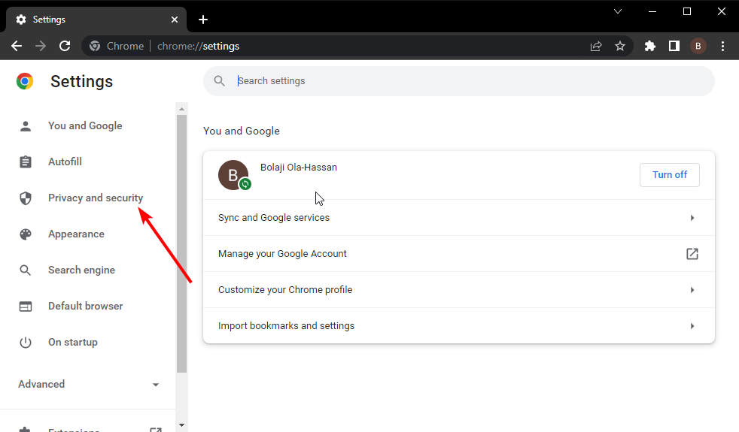Open the profile avatar in toolbar
The height and width of the screenshot is (432, 739).
(x=698, y=46)
